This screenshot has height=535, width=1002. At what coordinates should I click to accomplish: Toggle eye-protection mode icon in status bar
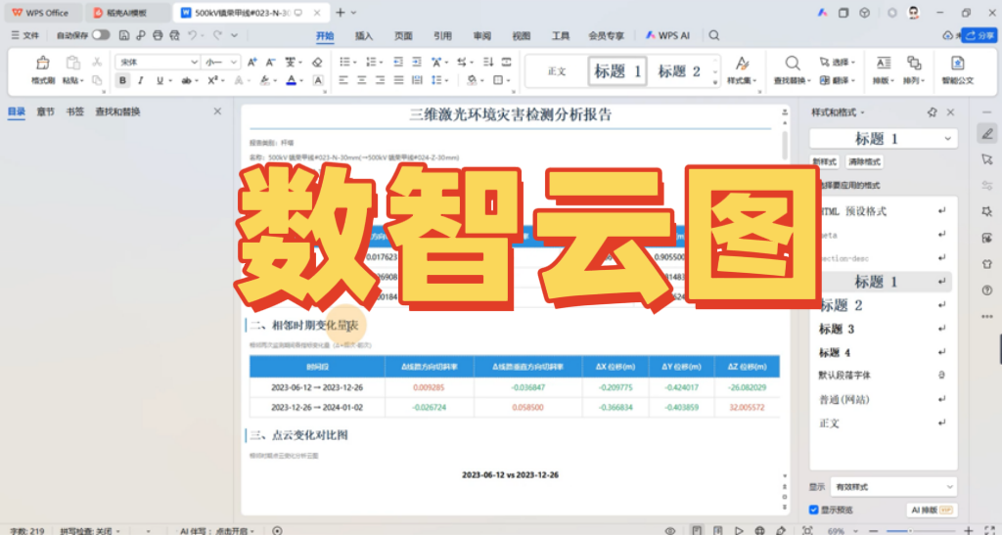click(669, 530)
